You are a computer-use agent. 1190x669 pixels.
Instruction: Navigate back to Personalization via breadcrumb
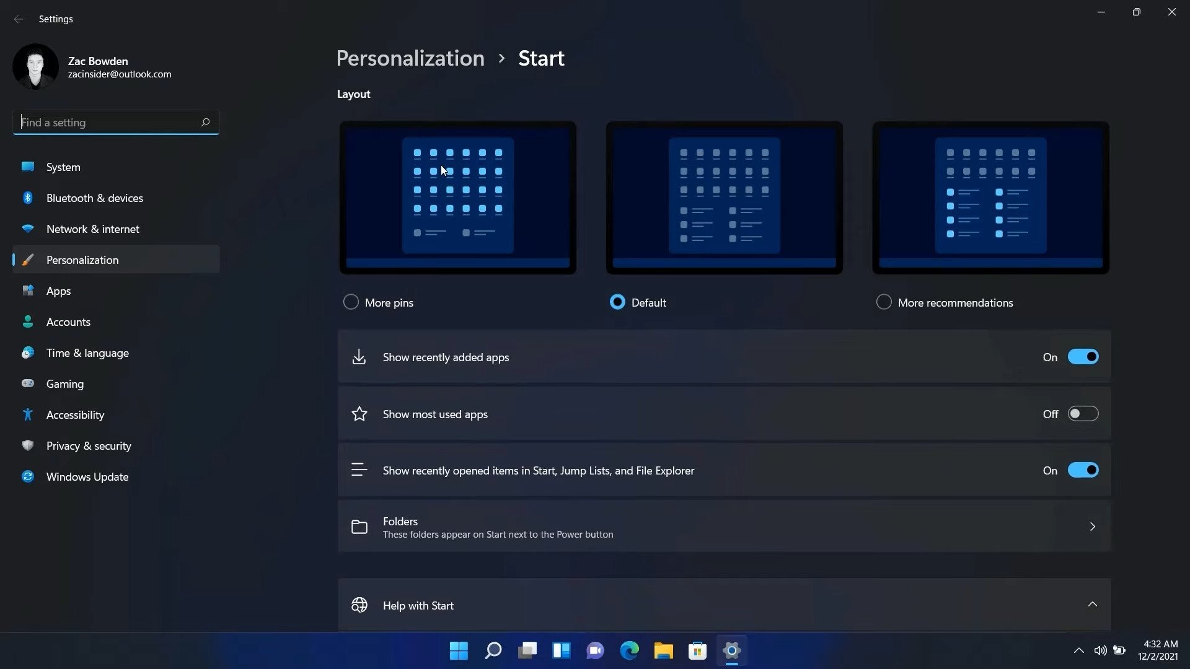tap(410, 58)
